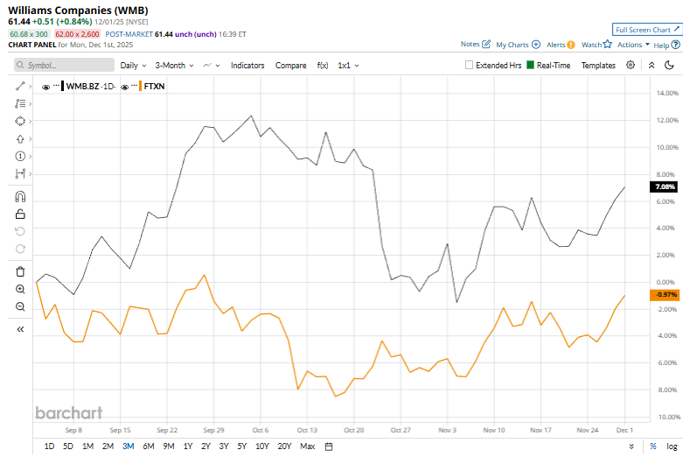683x457 pixels.
Task: Add to My Charts plus icon
Action: pyautogui.click(x=536, y=45)
